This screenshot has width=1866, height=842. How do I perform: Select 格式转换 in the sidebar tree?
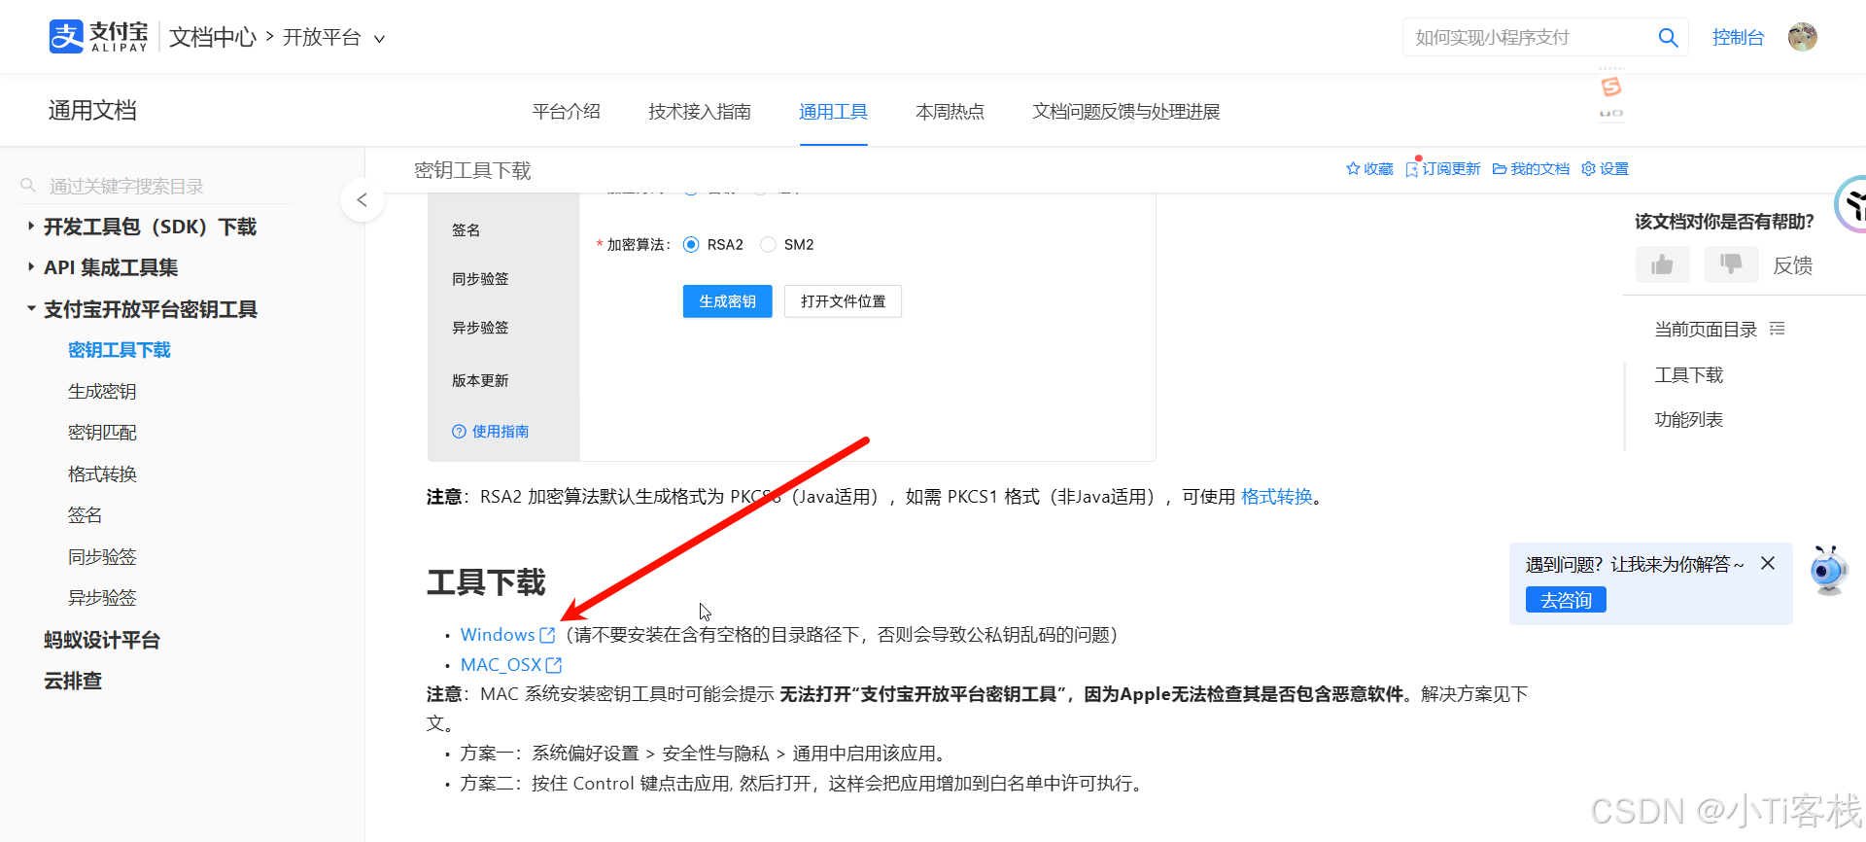point(102,474)
